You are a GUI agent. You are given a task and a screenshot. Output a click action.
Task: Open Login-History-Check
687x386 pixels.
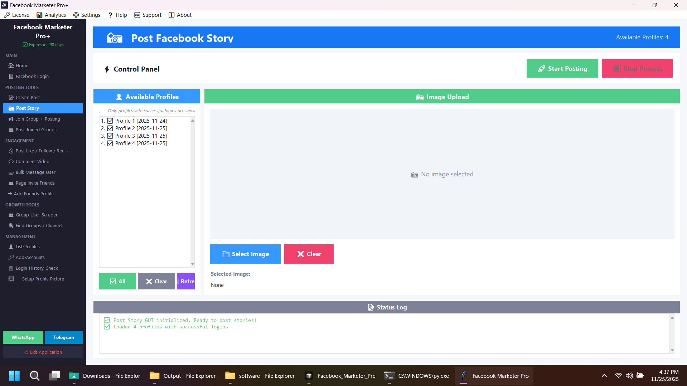[x=37, y=268]
